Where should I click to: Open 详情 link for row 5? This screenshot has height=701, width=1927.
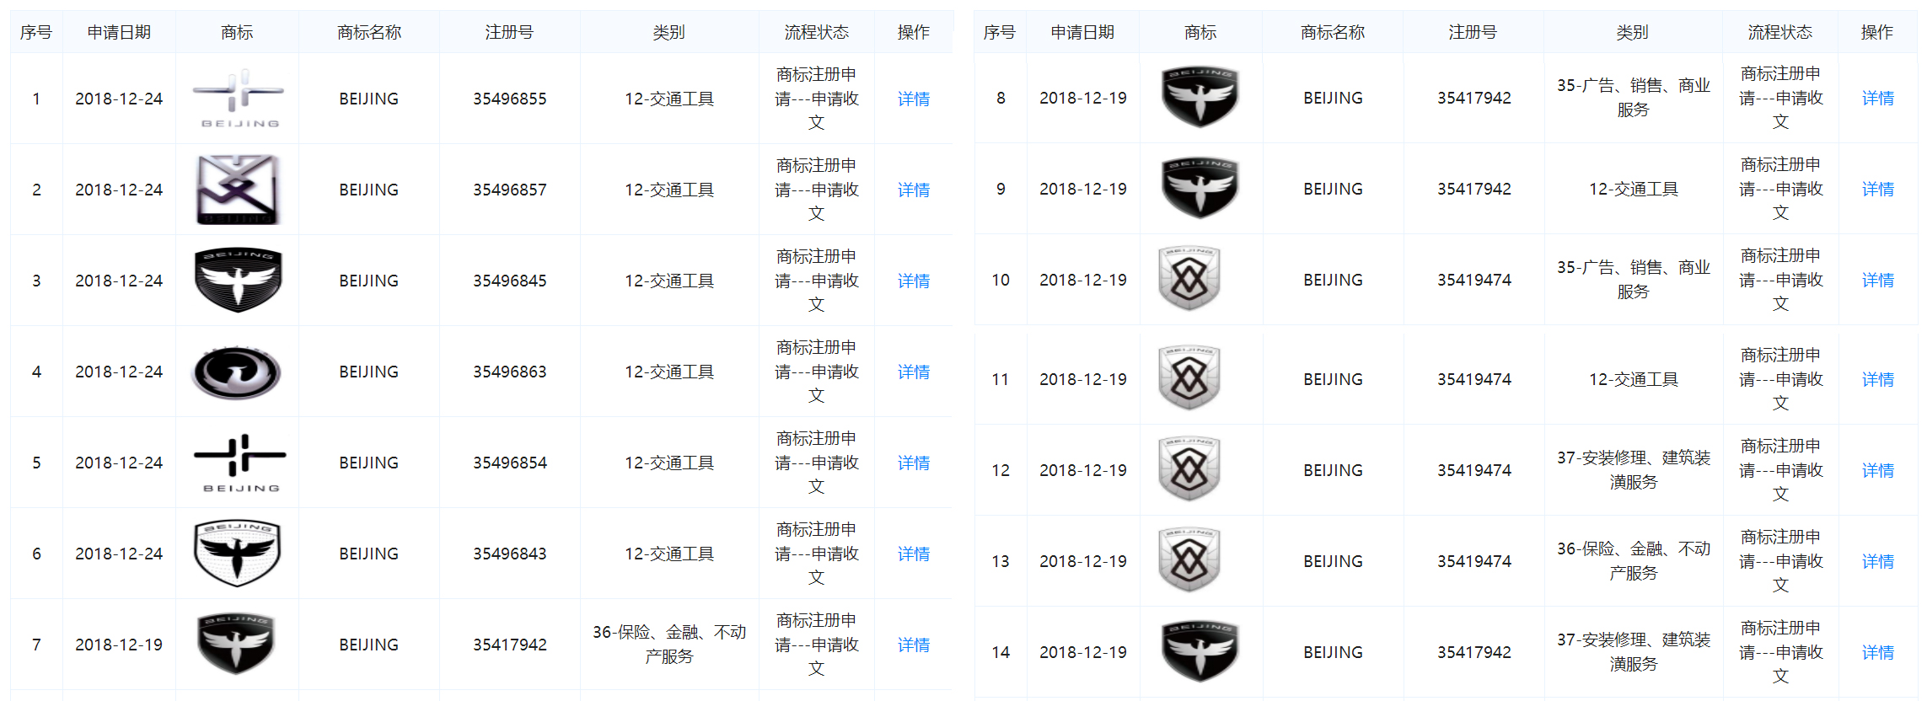(x=913, y=463)
